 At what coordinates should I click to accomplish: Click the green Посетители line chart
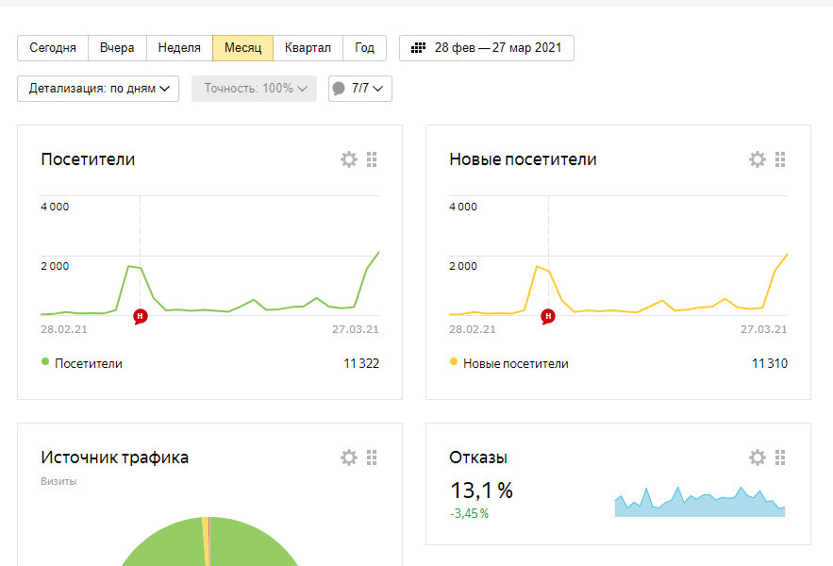click(209, 283)
